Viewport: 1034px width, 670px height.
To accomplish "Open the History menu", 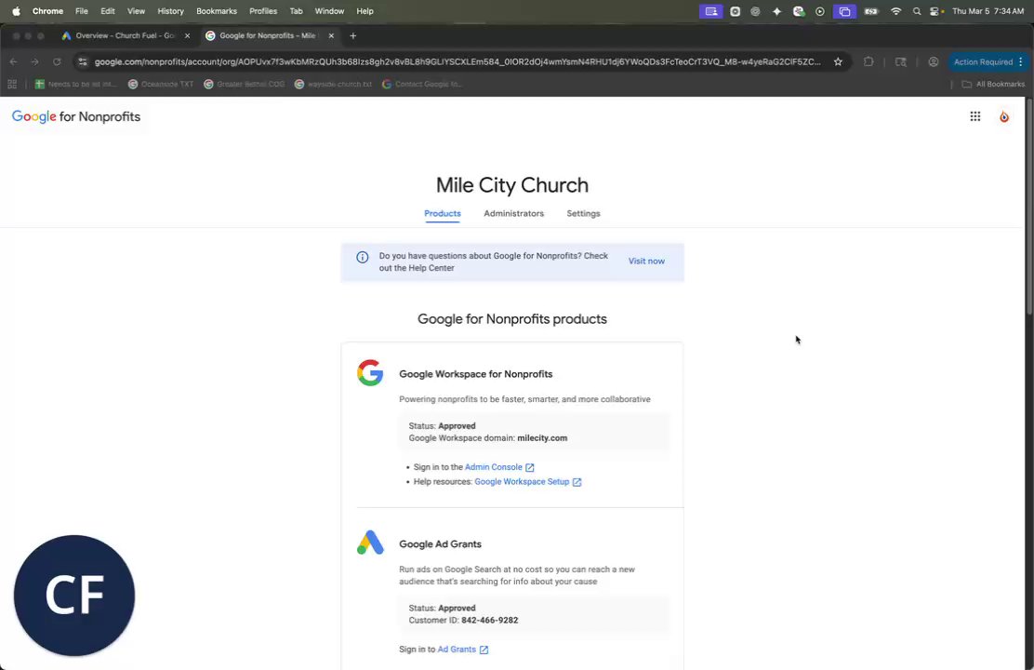I will (170, 11).
